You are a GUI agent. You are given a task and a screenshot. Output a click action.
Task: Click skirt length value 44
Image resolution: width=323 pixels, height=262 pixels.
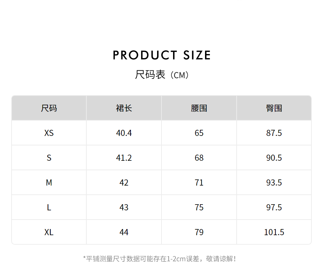click(x=124, y=232)
